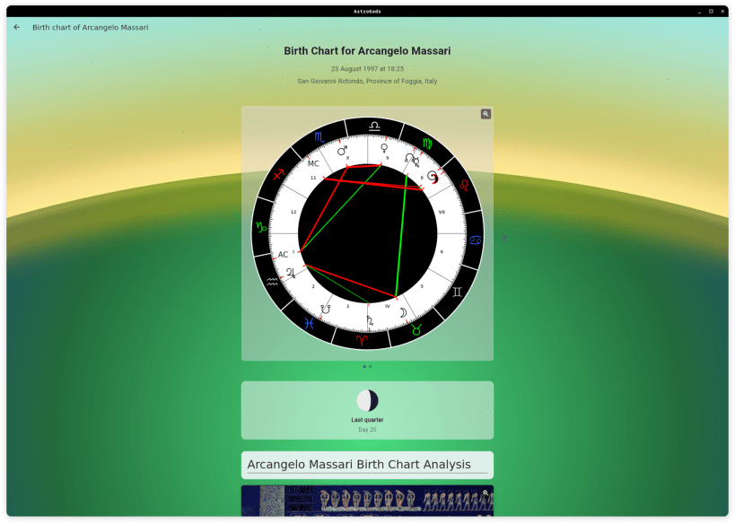Viewport: 735px width, 524px height.
Task: Click the Pisces sign glyph on the chart
Action: point(310,323)
